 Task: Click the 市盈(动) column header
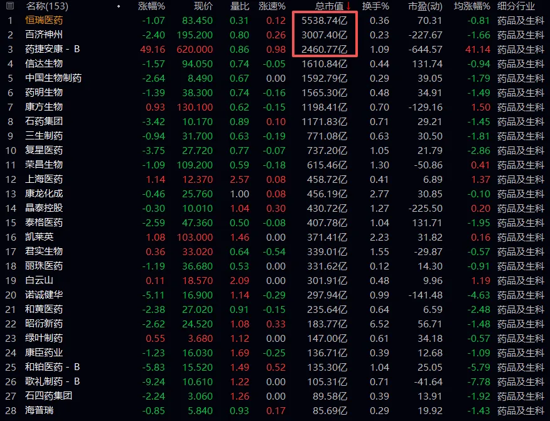click(x=425, y=6)
